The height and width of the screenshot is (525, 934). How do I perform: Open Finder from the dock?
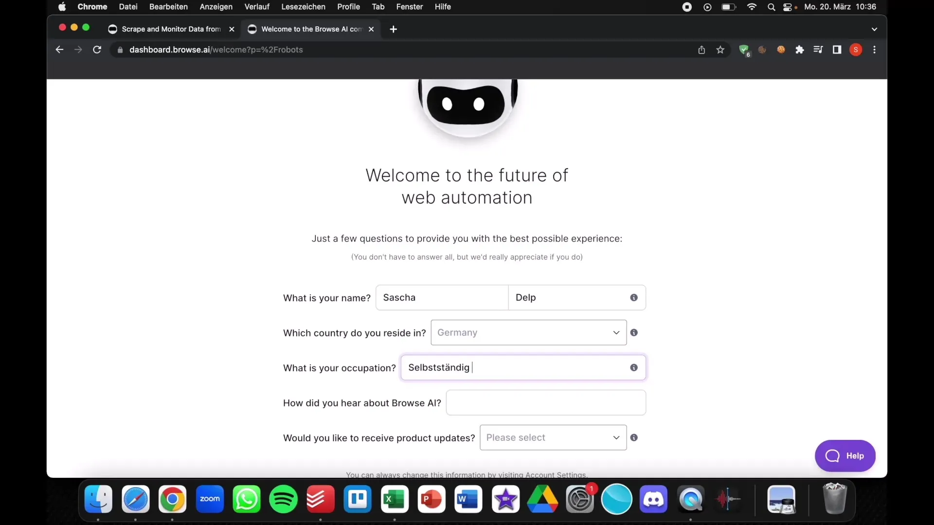tap(98, 499)
